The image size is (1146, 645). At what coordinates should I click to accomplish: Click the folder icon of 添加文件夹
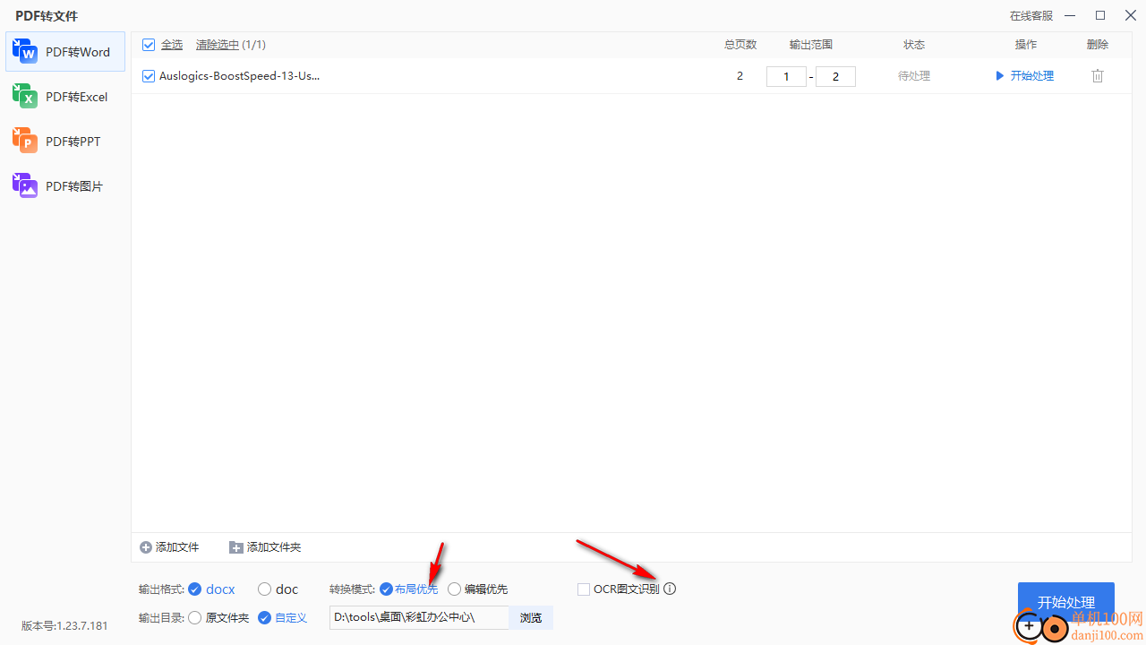[236, 547]
